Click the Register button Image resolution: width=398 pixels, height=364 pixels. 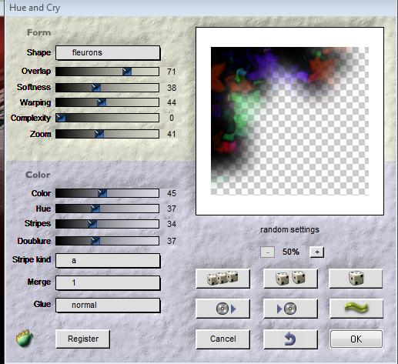click(83, 339)
